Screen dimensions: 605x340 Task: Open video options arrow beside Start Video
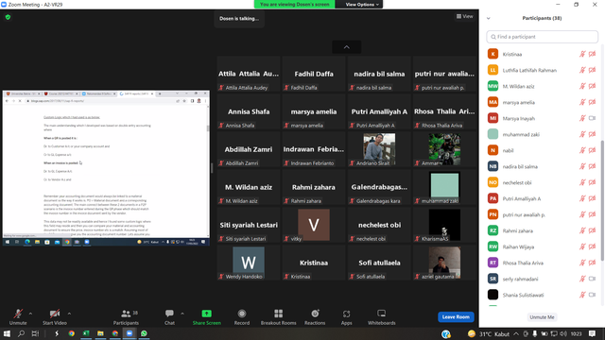point(69,314)
